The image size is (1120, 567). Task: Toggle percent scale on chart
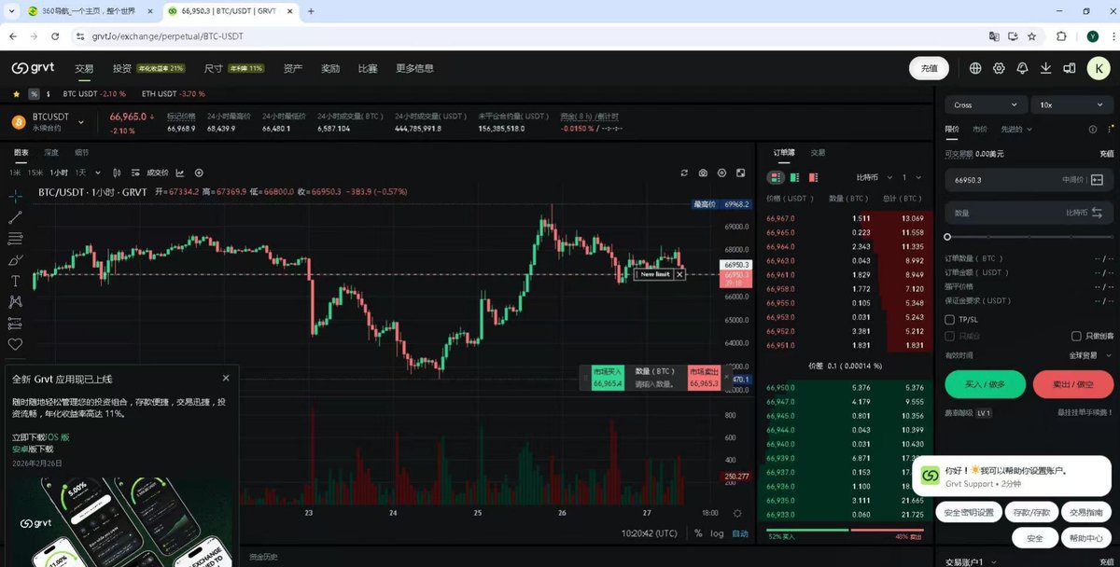click(x=698, y=533)
